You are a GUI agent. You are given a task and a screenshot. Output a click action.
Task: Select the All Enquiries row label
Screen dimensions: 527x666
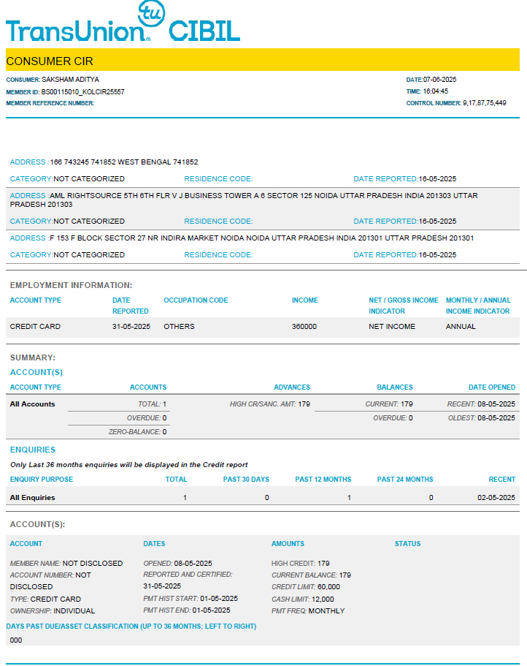32,497
